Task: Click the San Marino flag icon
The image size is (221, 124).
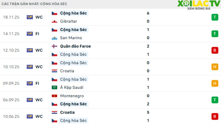Action: click(x=54, y=38)
